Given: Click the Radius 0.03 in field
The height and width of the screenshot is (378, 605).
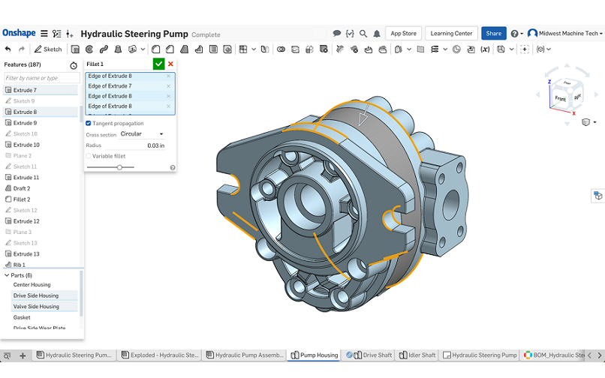Looking at the screenshot, I should (x=135, y=145).
